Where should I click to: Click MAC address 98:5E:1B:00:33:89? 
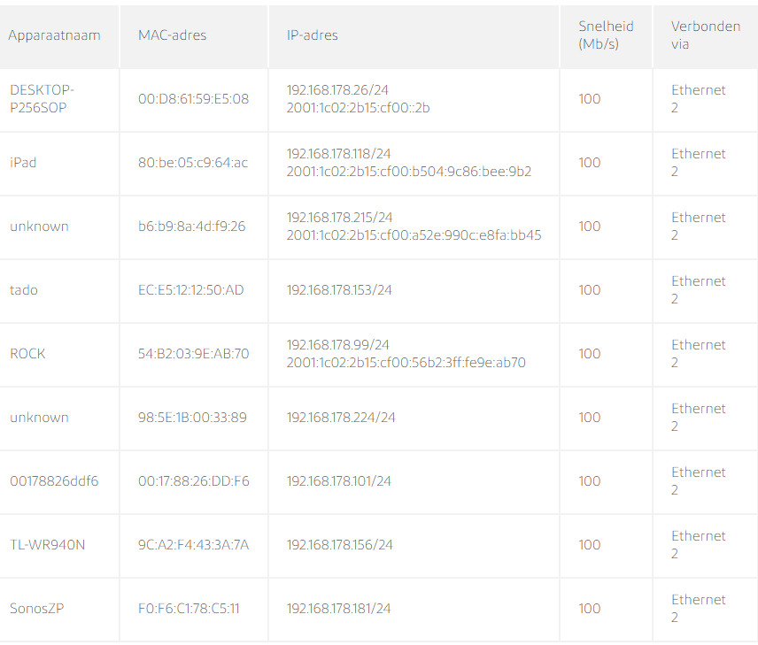(x=192, y=418)
